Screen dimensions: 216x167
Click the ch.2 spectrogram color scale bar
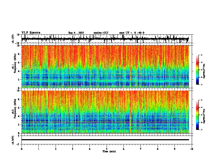pyautogui.click(x=197, y=115)
